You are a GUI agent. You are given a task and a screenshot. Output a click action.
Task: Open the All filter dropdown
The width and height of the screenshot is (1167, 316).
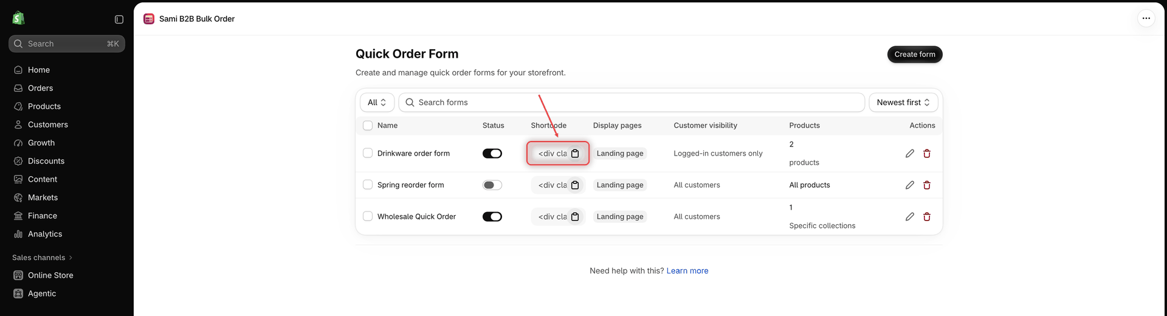pos(377,102)
